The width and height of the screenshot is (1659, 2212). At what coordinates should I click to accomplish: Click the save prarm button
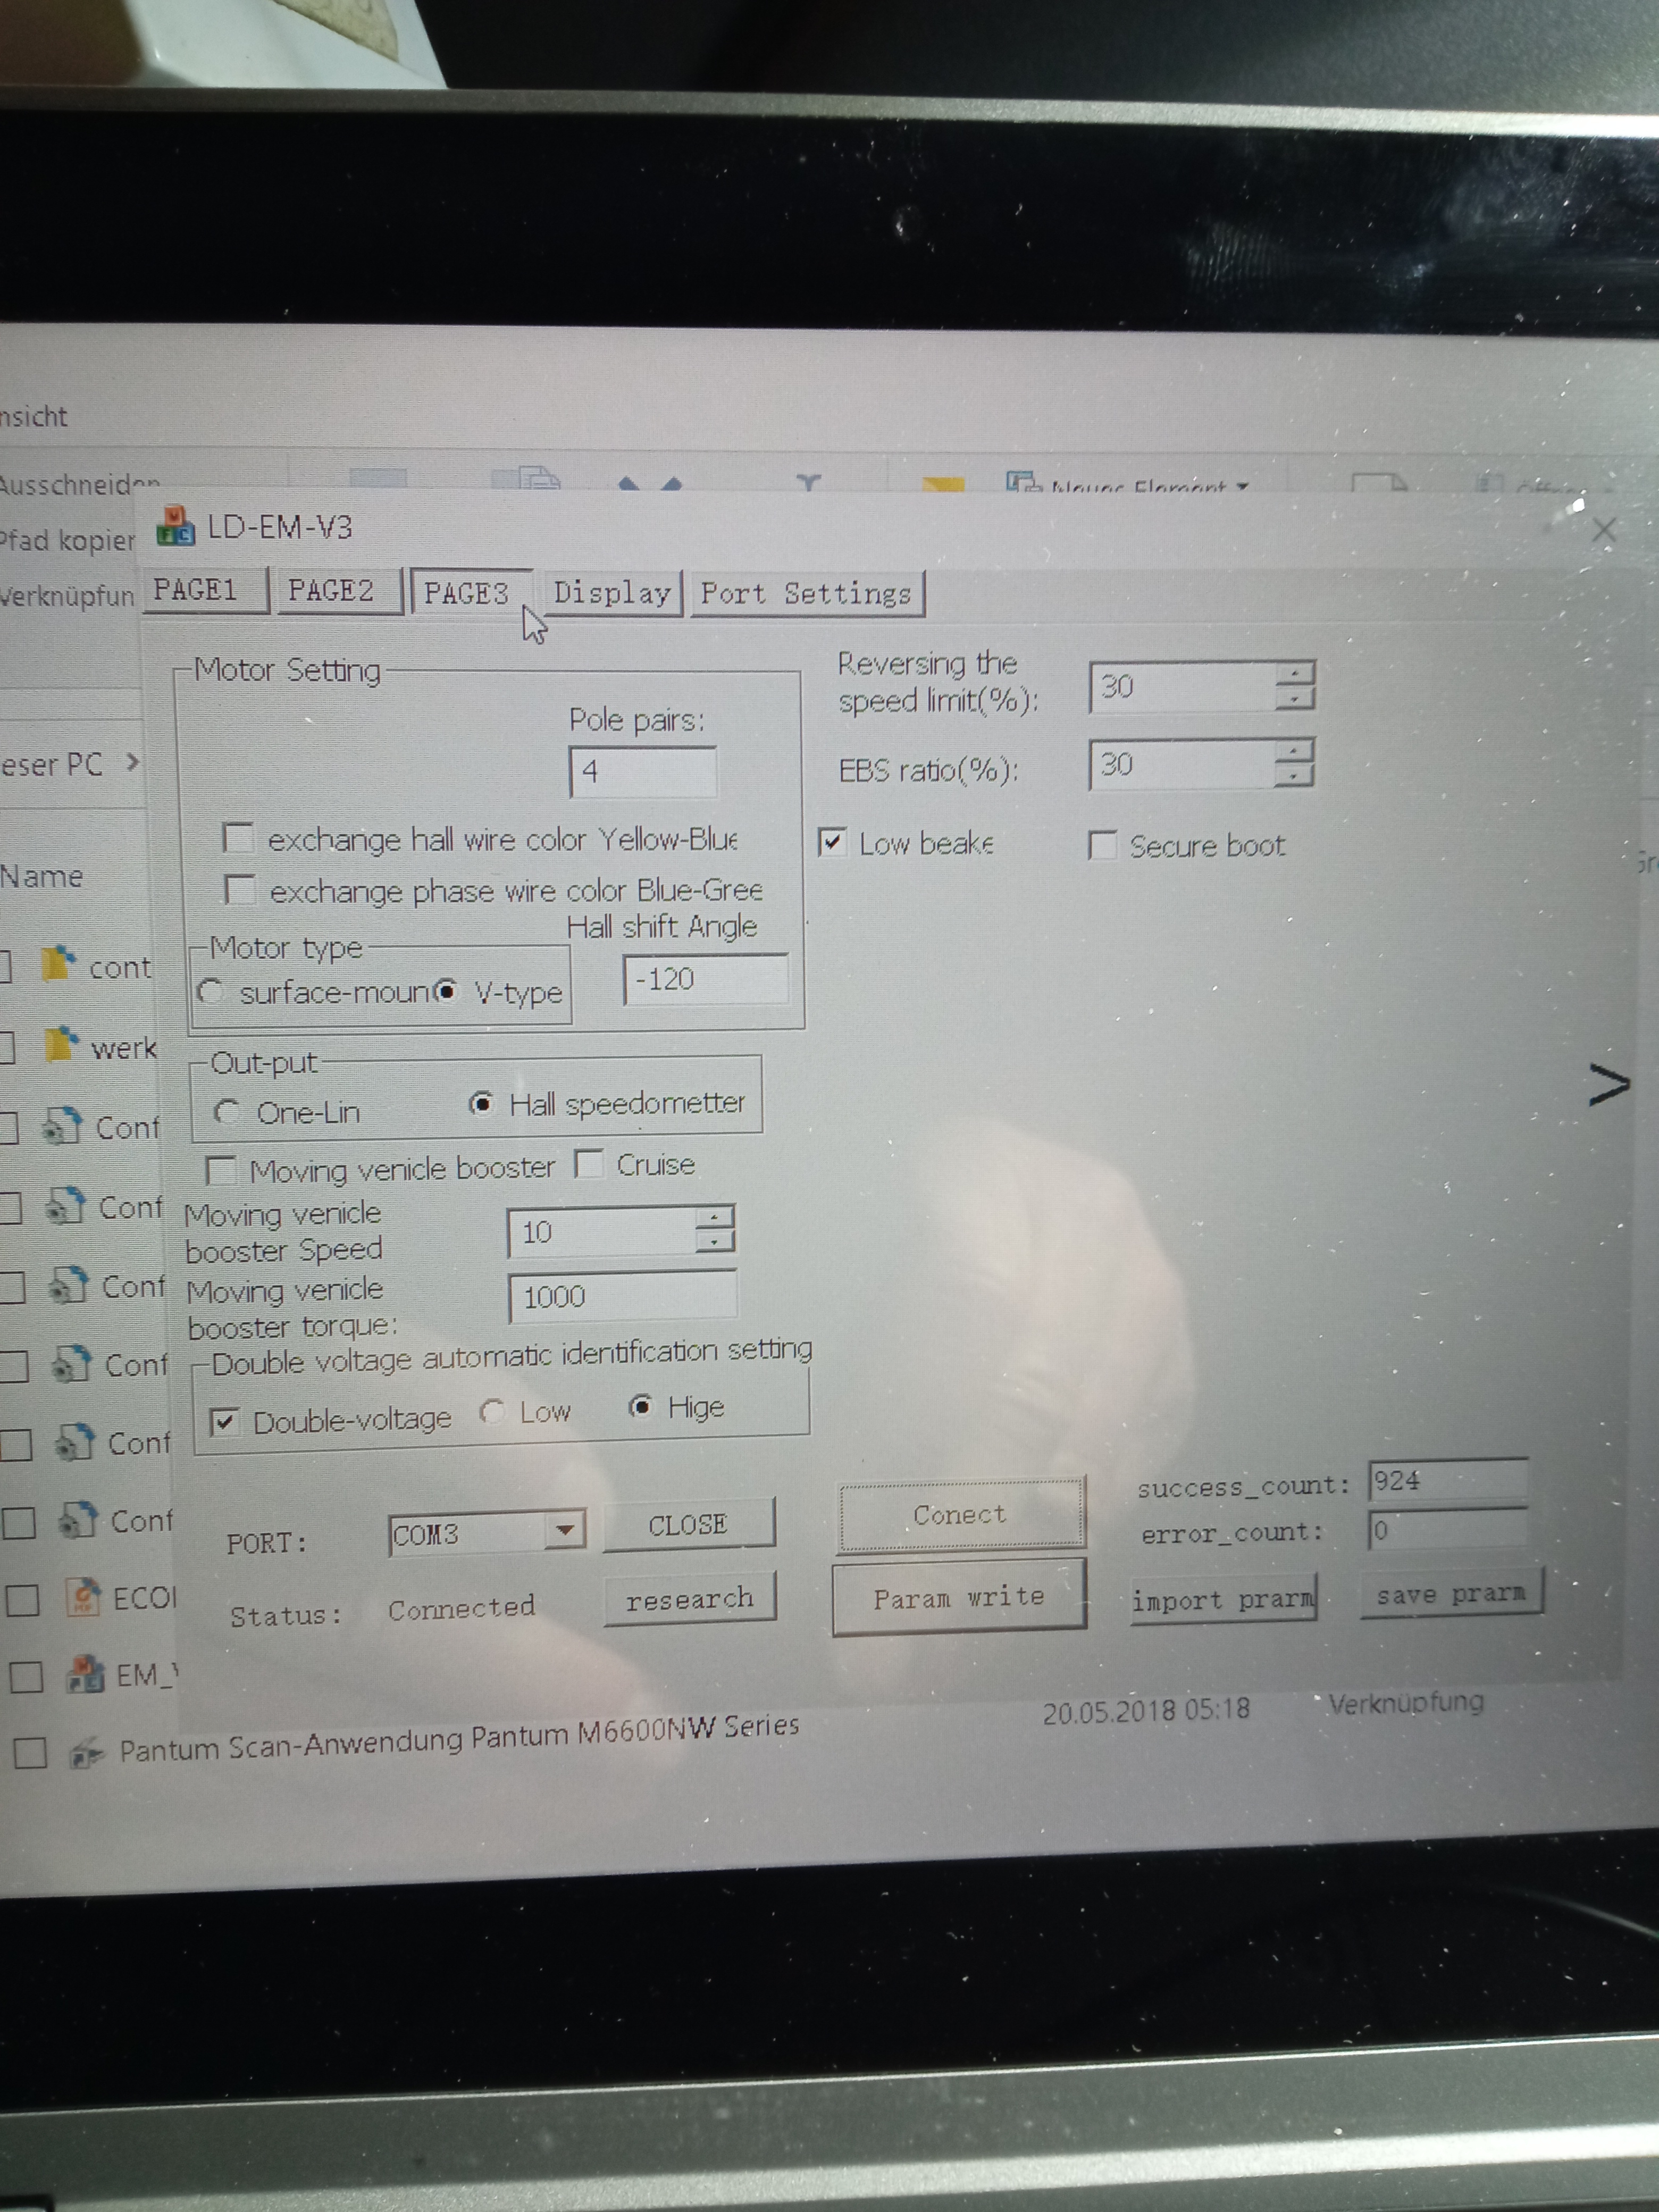pos(1451,1594)
